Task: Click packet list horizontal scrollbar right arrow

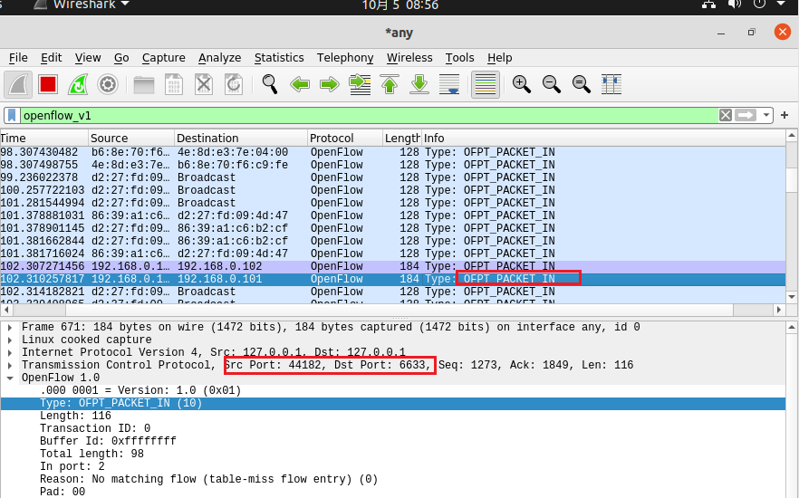Action: [x=779, y=309]
